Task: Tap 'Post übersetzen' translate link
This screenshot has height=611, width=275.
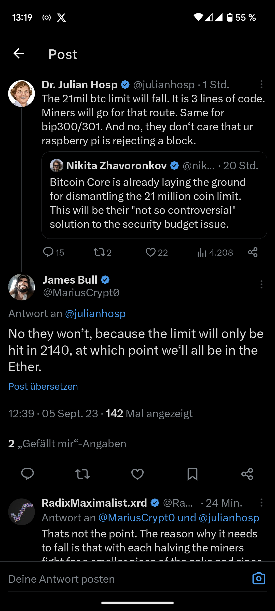Action: (43, 386)
